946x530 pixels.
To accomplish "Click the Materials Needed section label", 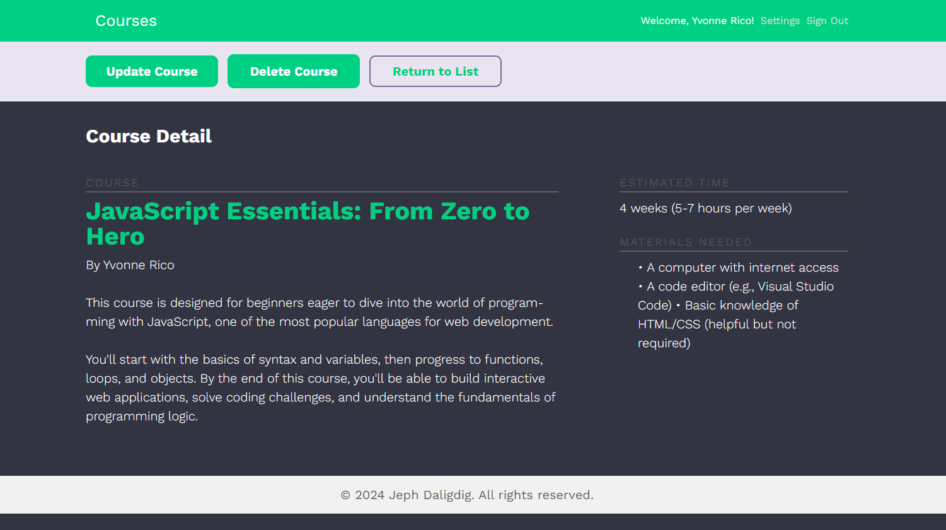I will (x=686, y=242).
